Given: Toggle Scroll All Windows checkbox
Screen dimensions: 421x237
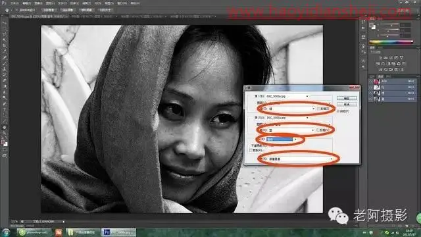Looking at the screenshot, I should [x=16, y=10].
